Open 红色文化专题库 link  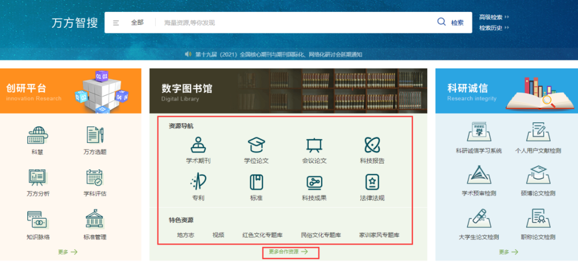pos(262,235)
